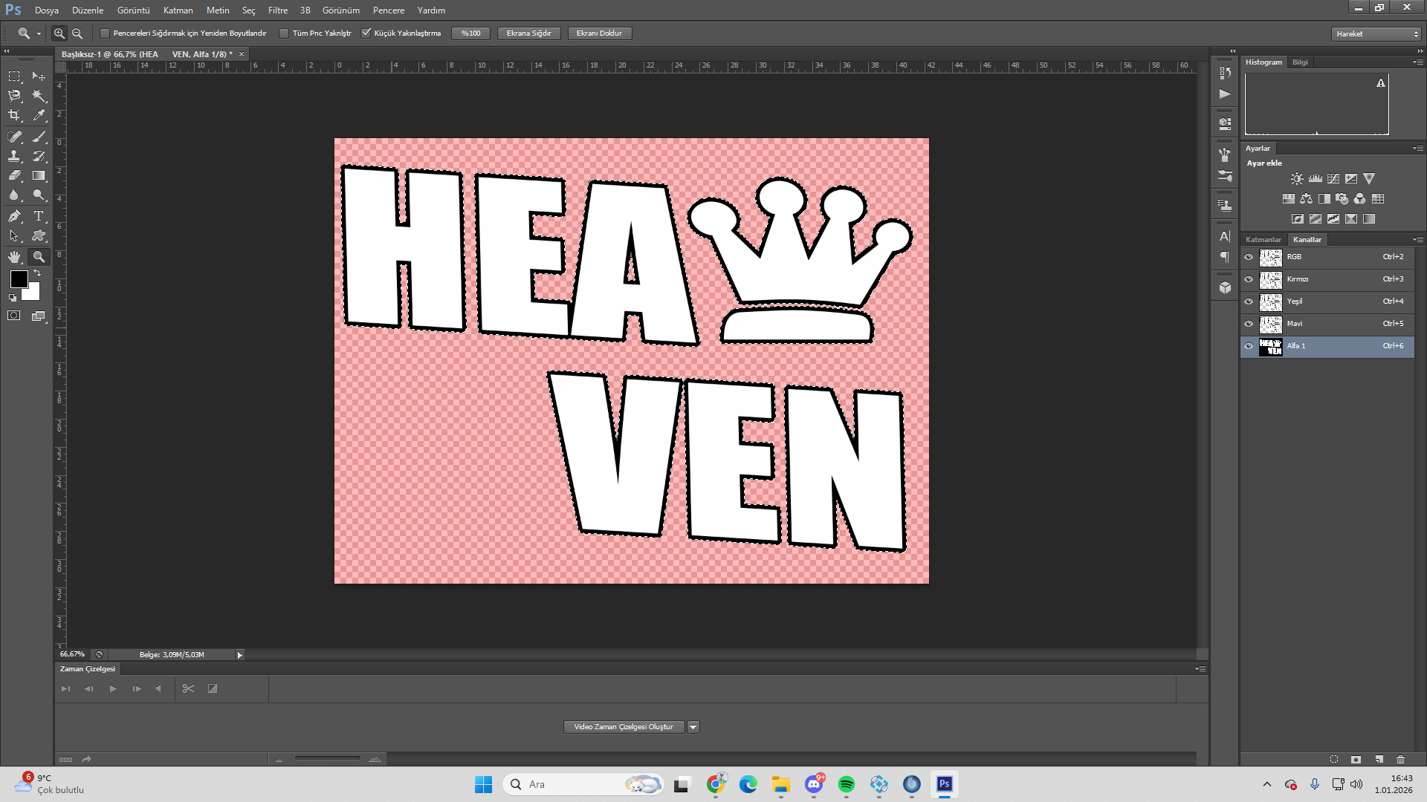This screenshot has width=1427, height=802.
Task: Toggle Quick Mask mode
Action: point(14,316)
